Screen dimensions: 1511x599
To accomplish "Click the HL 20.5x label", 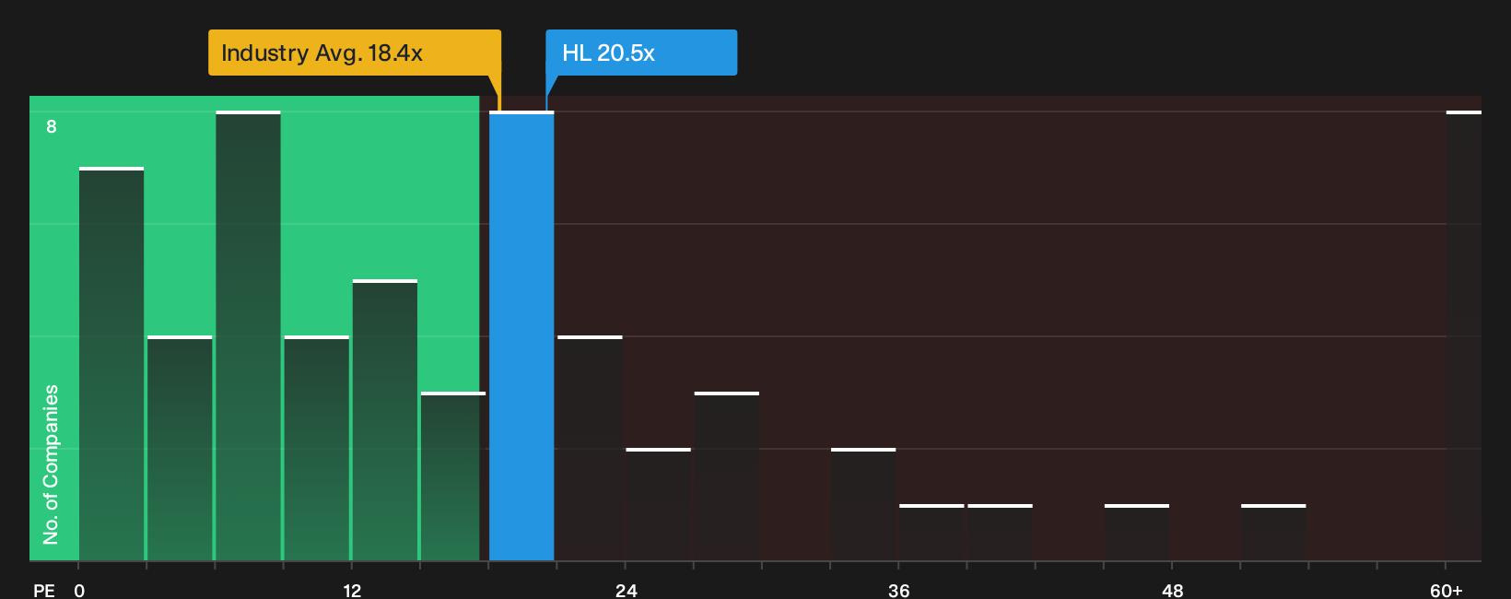I will point(641,53).
